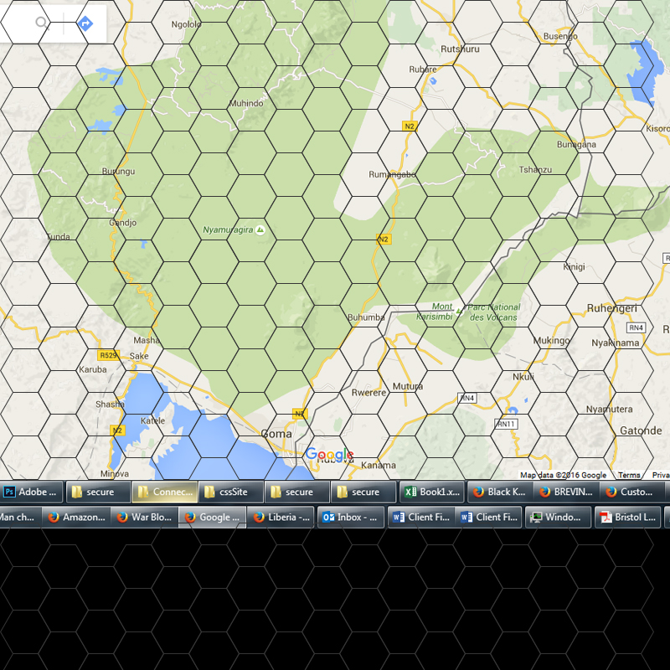The width and height of the screenshot is (670, 670).
Task: Click the Nyamuragira volcano marker icon
Action: click(260, 229)
